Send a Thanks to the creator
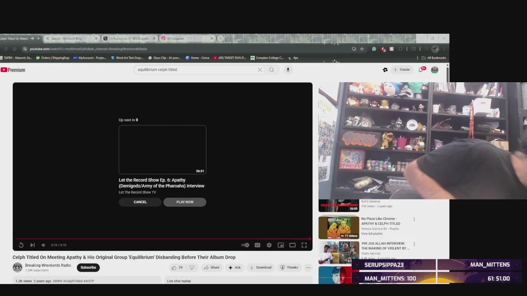Image resolution: width=527 pixels, height=296 pixels. [289, 268]
